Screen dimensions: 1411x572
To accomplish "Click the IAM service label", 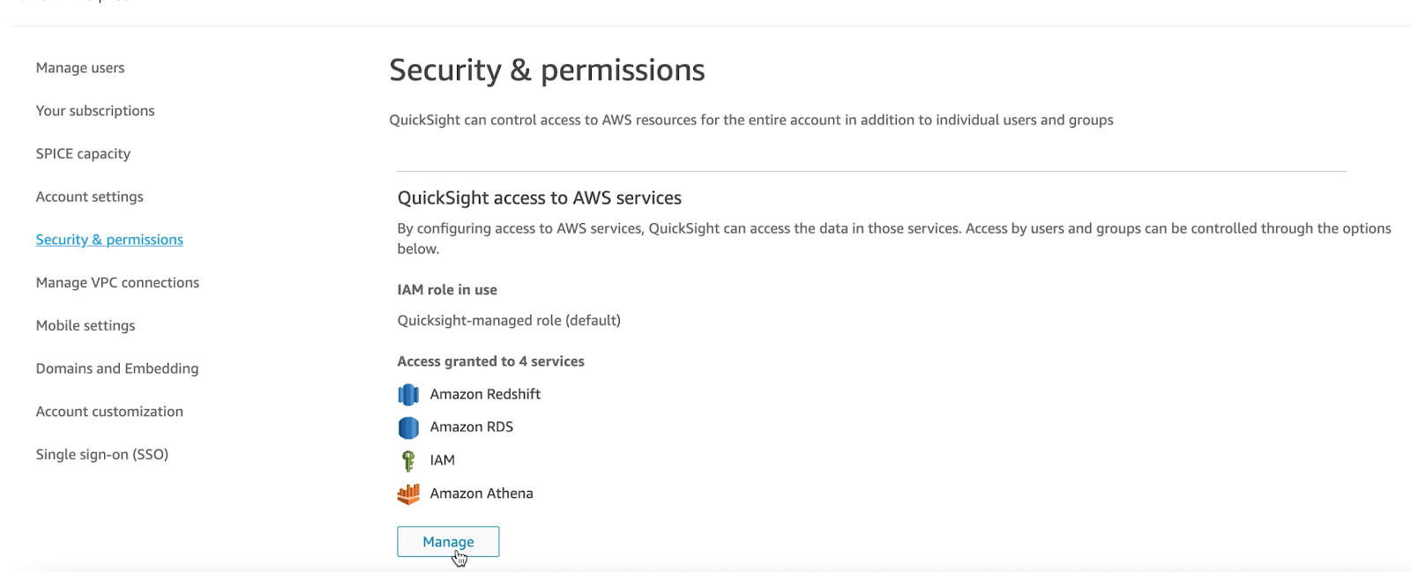I will click(442, 460).
